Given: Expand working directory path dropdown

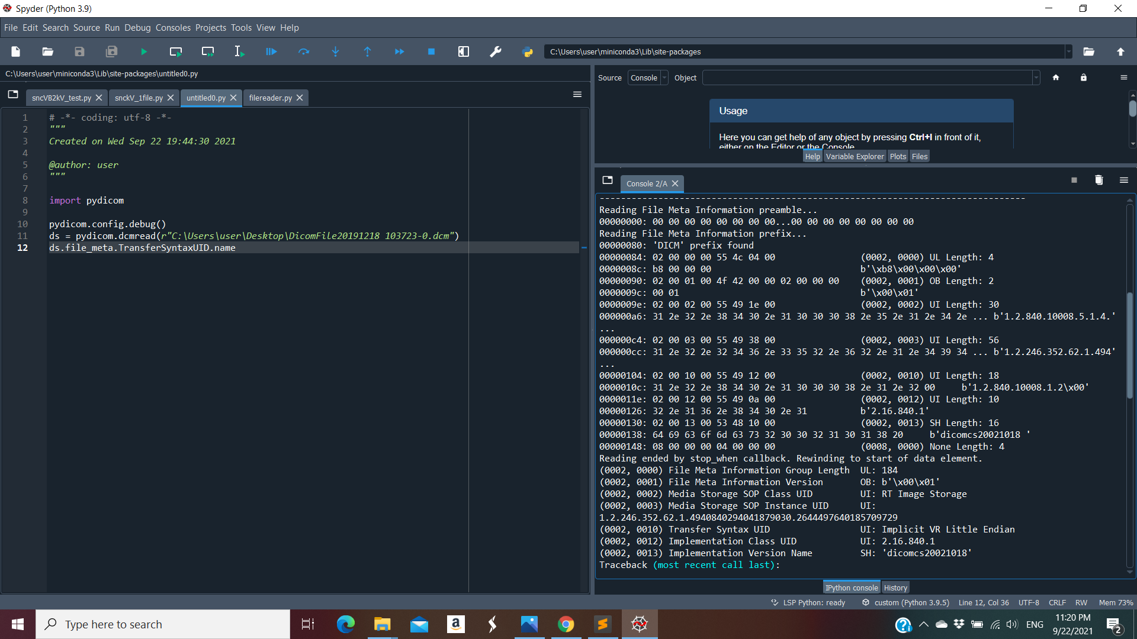Looking at the screenshot, I should click(1068, 52).
